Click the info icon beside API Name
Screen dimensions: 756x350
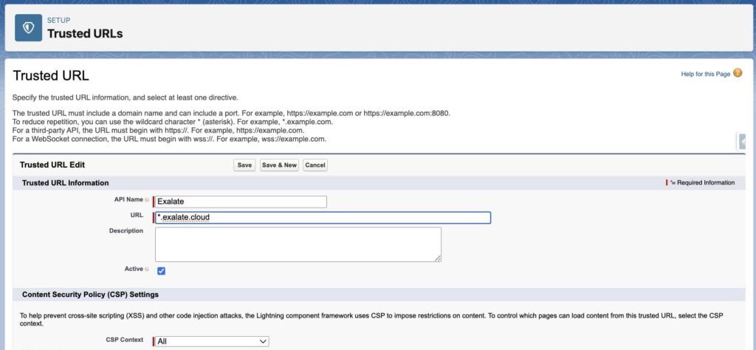coord(147,200)
